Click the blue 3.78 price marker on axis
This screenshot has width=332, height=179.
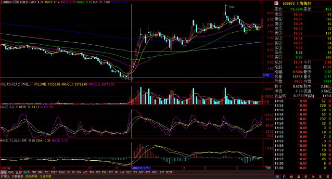point(266,75)
